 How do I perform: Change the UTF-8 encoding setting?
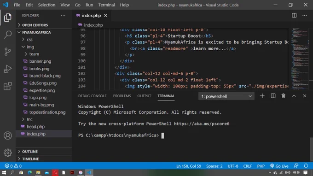tap(233, 166)
